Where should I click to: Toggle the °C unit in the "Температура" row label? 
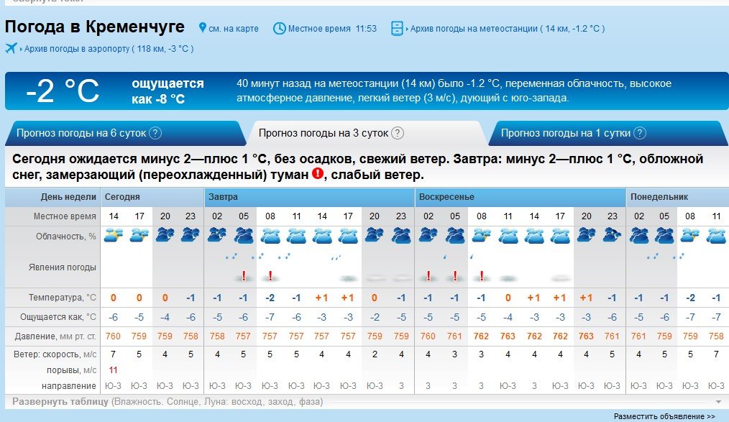(x=91, y=298)
